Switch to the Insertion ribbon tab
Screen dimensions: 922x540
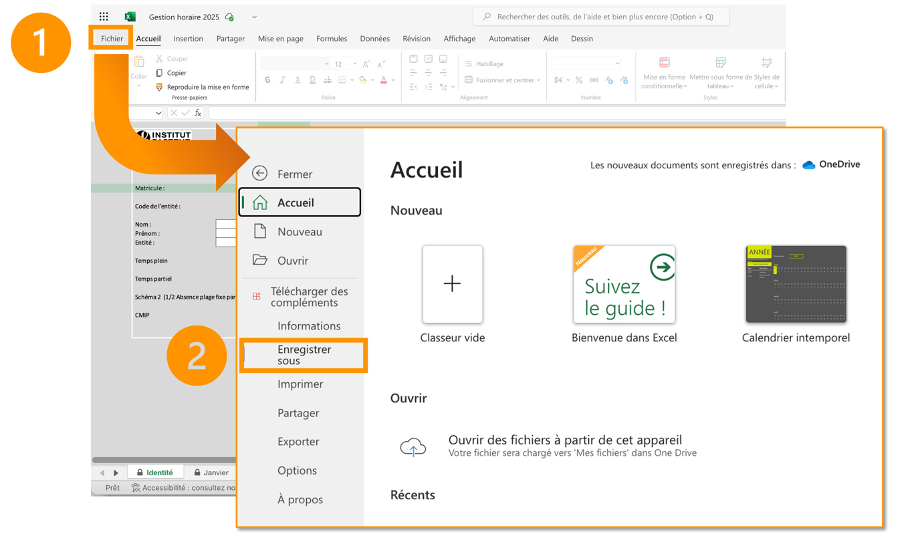(188, 39)
